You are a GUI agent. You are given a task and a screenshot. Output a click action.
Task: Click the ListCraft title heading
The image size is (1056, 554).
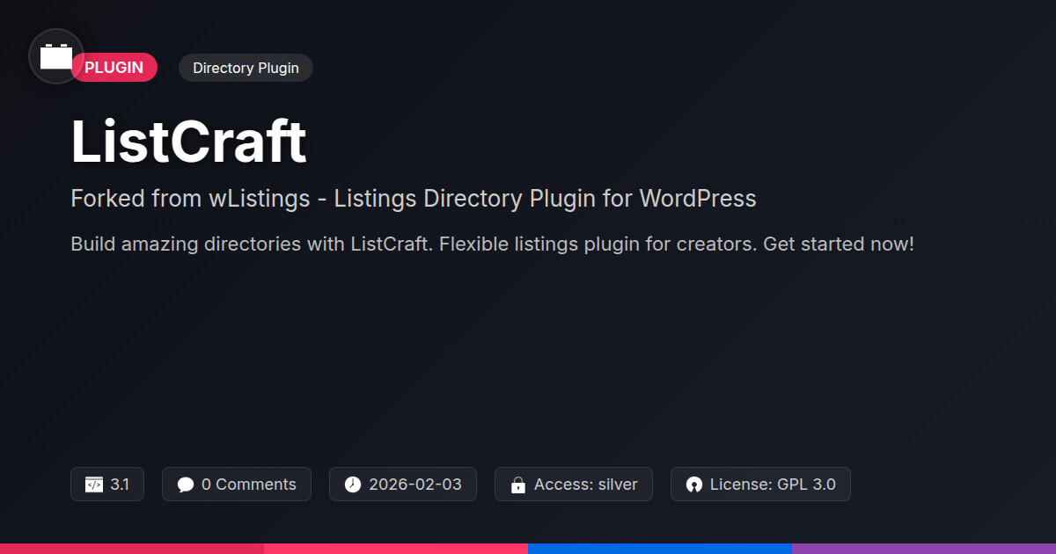(x=188, y=142)
